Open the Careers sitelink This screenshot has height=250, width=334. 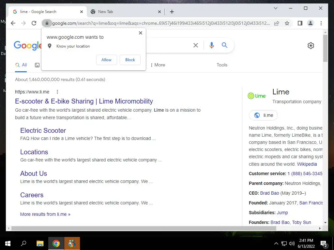pos(32,195)
